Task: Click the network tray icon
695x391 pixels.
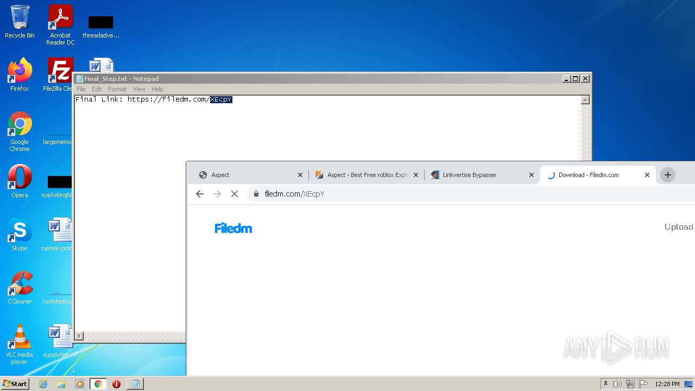Action: point(630,384)
